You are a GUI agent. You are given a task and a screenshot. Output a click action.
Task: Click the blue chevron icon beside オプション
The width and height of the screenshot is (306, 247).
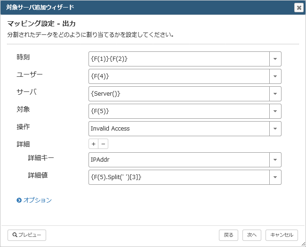[19, 200]
